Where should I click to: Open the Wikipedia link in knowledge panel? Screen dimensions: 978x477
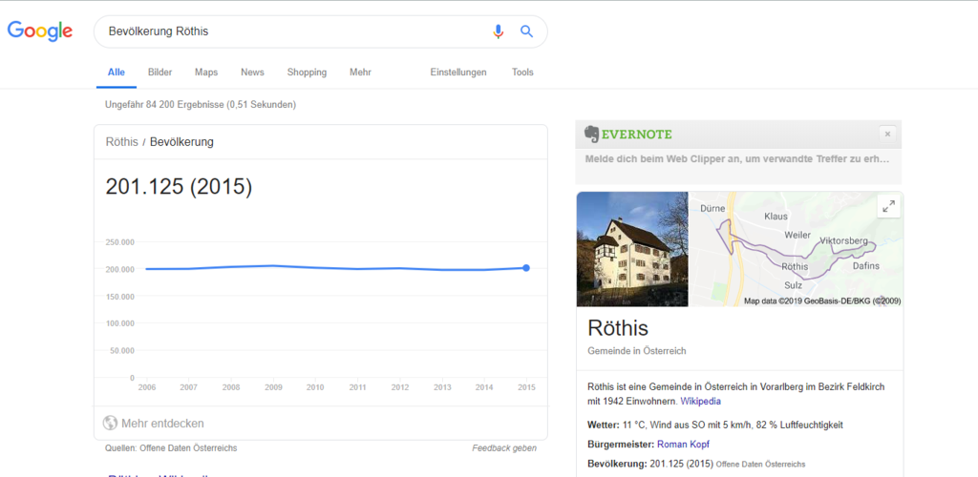(x=701, y=402)
